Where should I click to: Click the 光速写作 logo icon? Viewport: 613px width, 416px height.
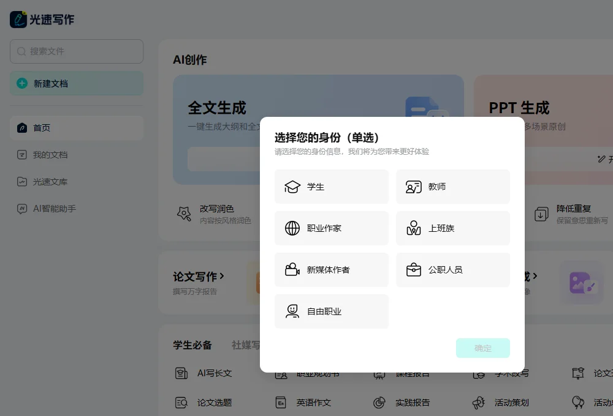click(18, 19)
